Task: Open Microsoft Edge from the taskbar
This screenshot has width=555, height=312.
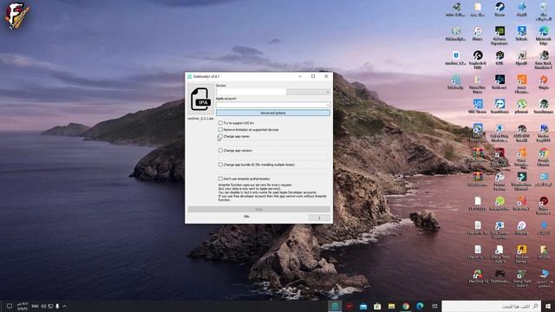Action: pos(420,306)
